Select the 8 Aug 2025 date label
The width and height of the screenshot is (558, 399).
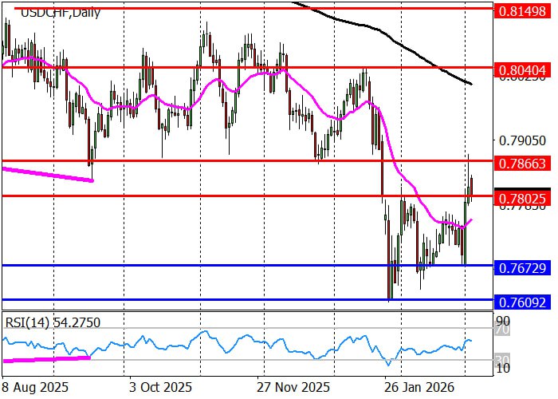[x=33, y=387]
